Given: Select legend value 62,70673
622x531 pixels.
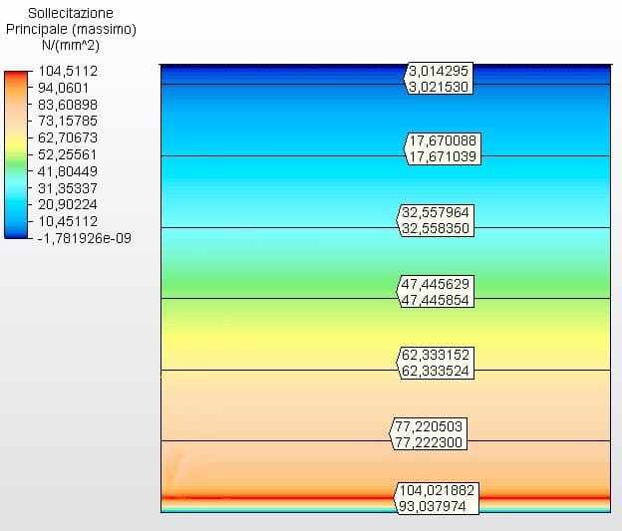Looking at the screenshot, I should pos(68,137).
